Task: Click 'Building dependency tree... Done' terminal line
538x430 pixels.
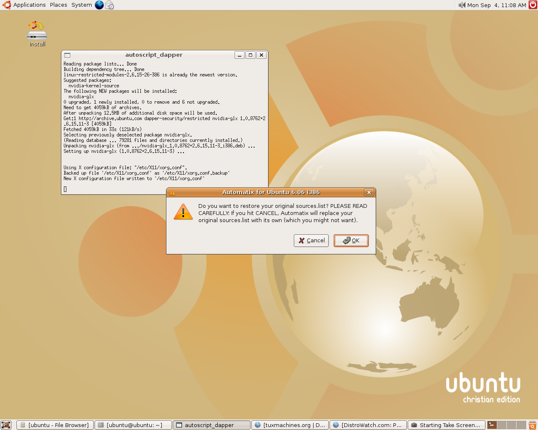Action: click(x=104, y=69)
